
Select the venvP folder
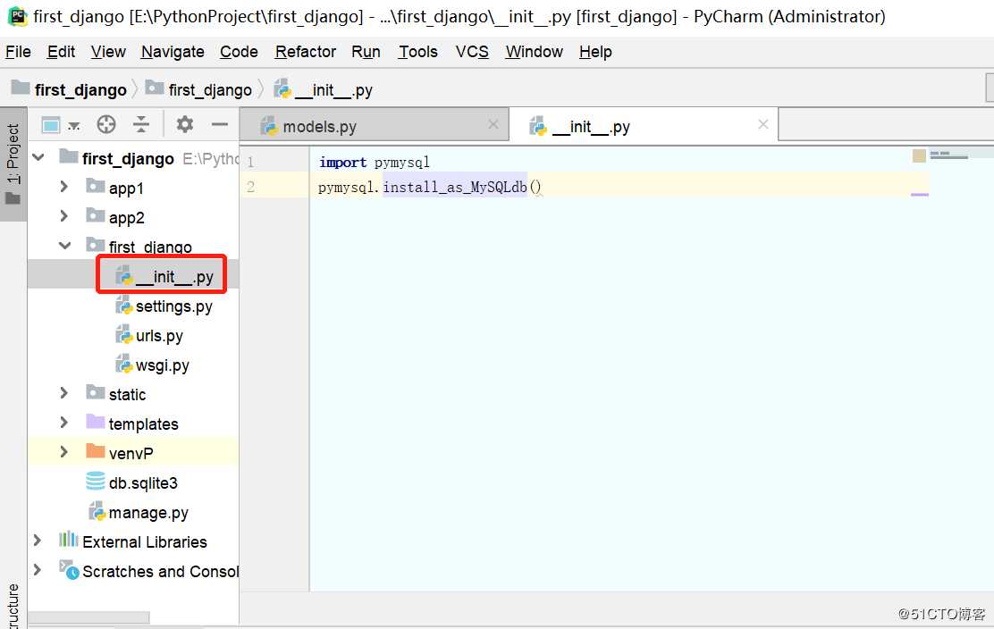pos(131,454)
